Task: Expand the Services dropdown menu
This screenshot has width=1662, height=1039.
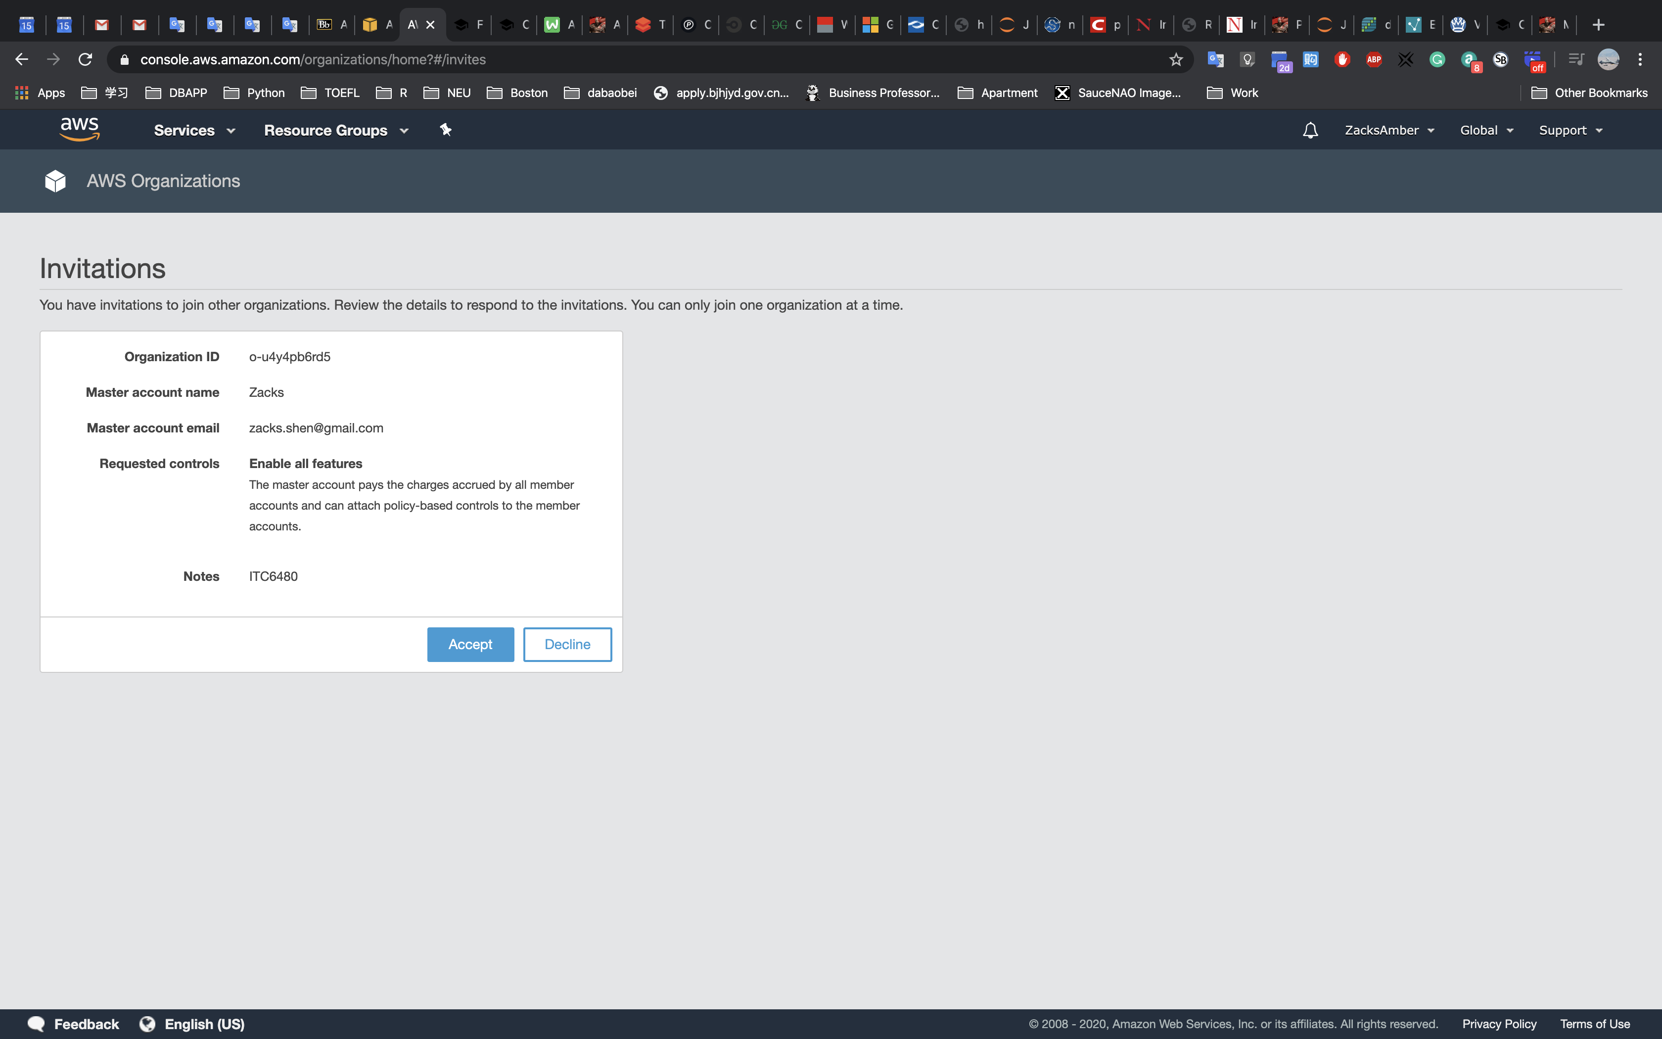Action: tap(194, 131)
